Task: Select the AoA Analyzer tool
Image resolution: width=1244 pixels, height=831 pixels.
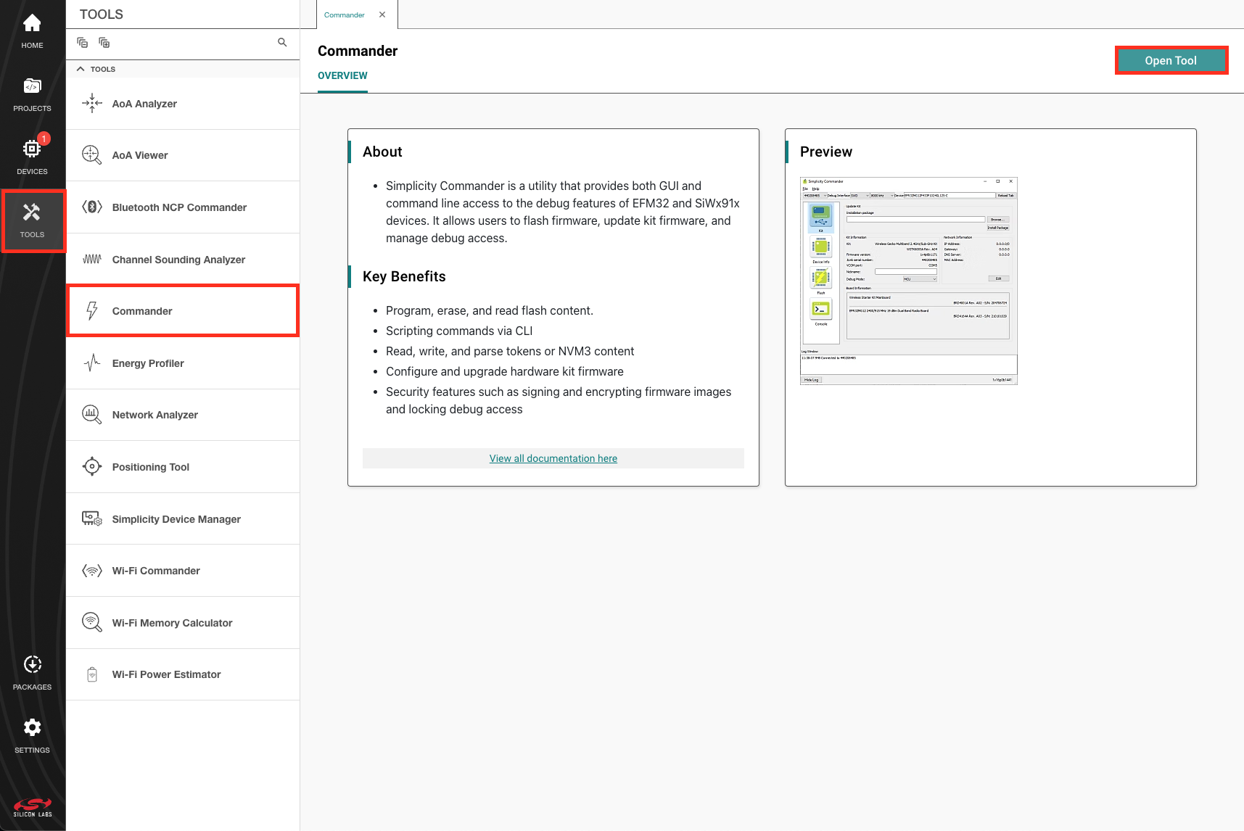Action: pos(144,104)
